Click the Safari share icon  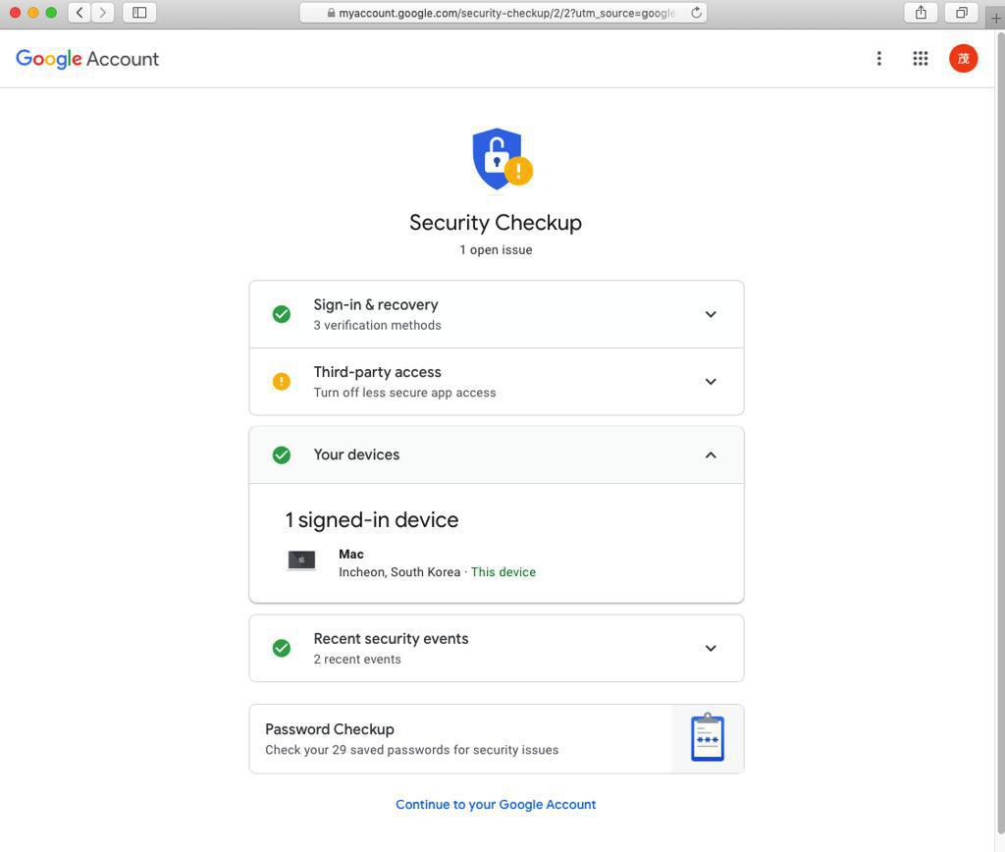(921, 13)
